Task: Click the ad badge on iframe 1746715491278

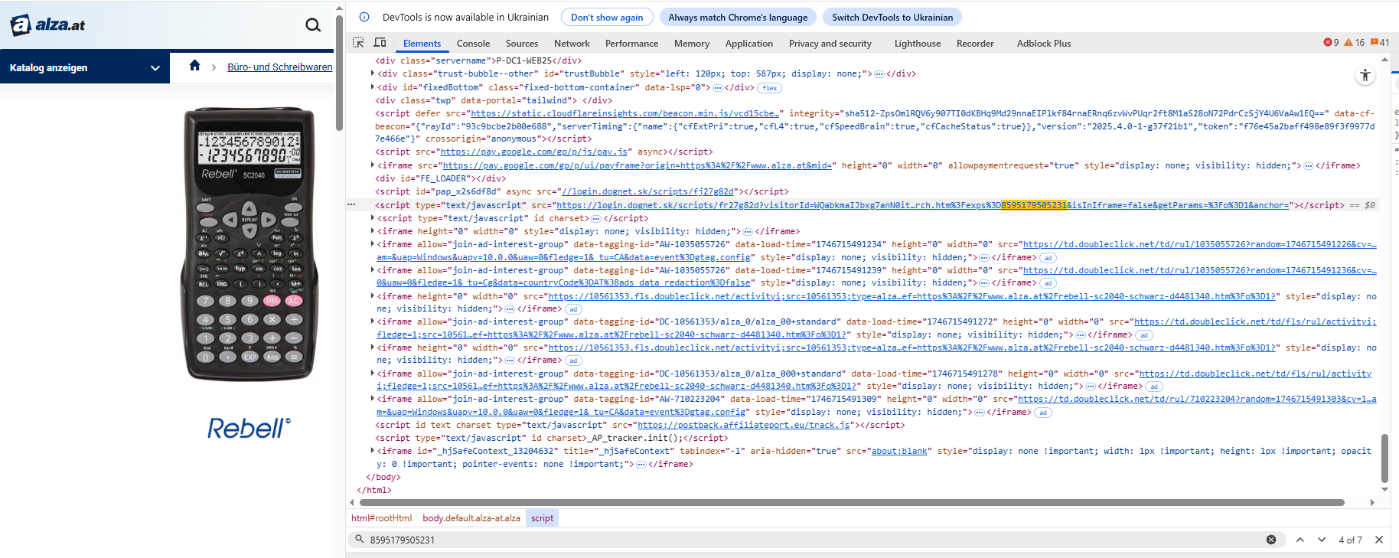Action: pos(1154,387)
